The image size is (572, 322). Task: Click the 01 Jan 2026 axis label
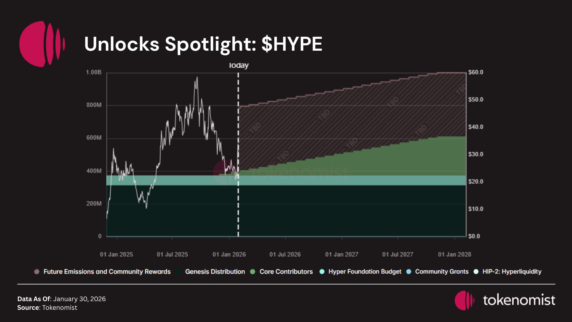pyautogui.click(x=229, y=254)
